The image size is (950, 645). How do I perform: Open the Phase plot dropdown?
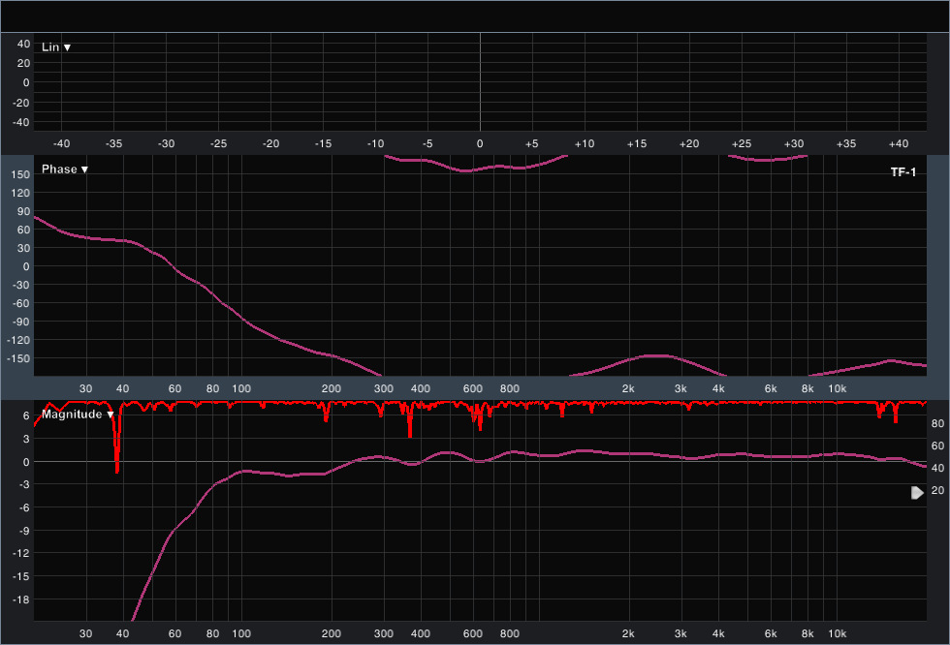(x=65, y=169)
